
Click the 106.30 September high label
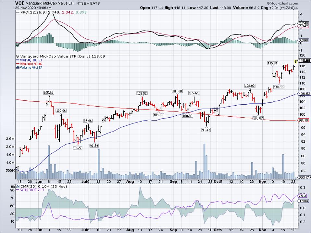pos(177,91)
